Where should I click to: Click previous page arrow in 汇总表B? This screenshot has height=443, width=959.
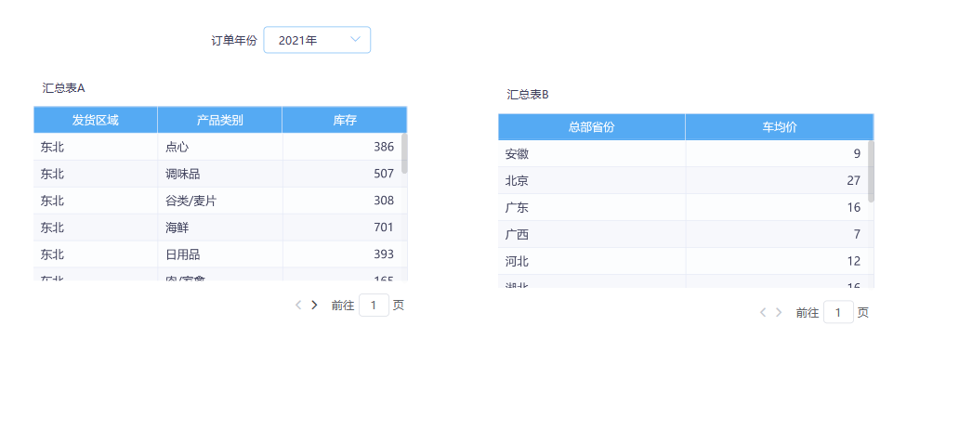point(763,312)
